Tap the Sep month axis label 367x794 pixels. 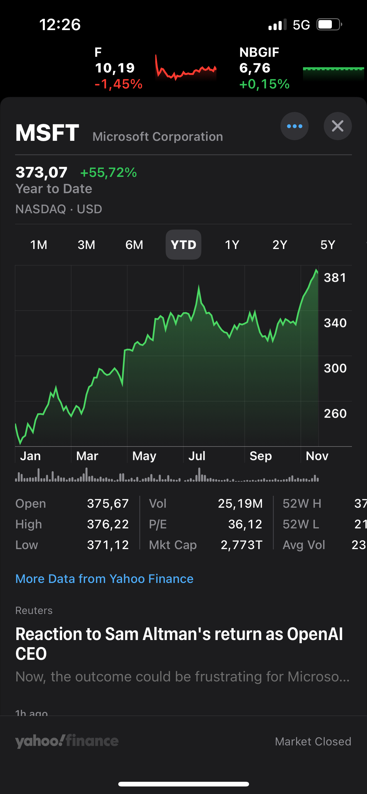(261, 457)
